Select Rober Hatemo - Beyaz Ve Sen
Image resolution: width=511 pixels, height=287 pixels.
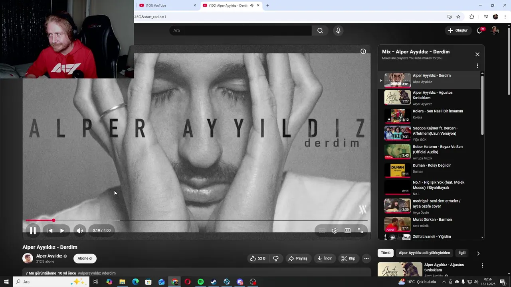click(430, 152)
